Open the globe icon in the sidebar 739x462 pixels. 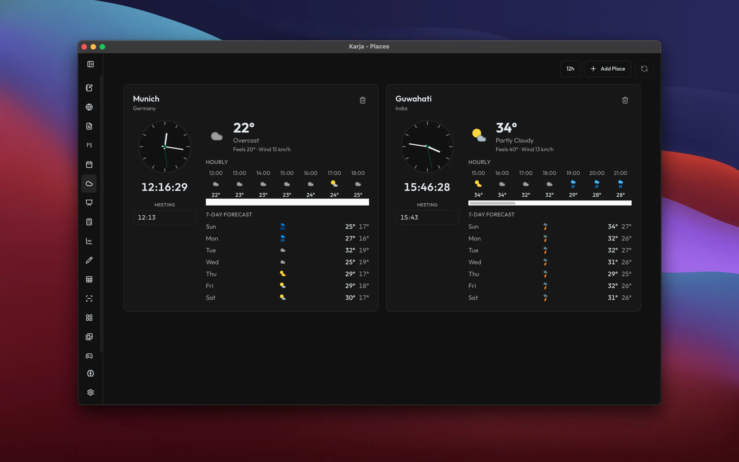[89, 107]
